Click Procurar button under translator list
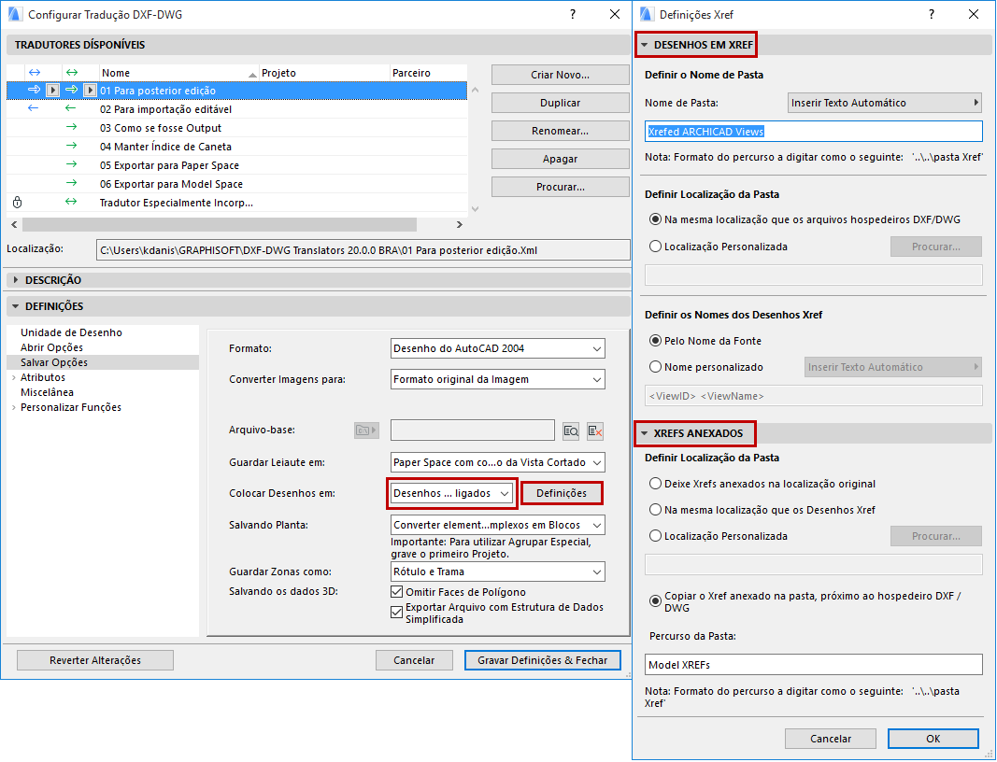This screenshot has height=762, width=997. 561,187
